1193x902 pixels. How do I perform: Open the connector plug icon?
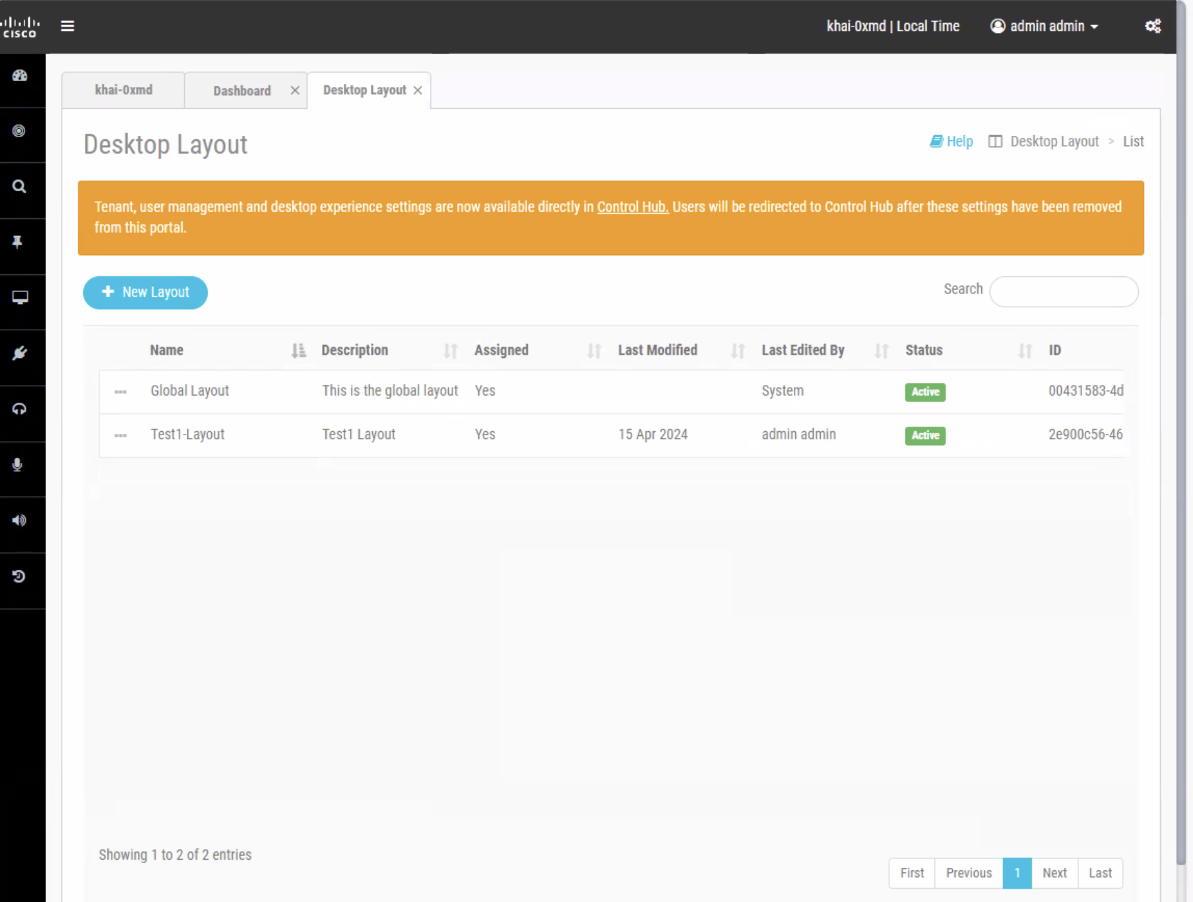pos(18,353)
